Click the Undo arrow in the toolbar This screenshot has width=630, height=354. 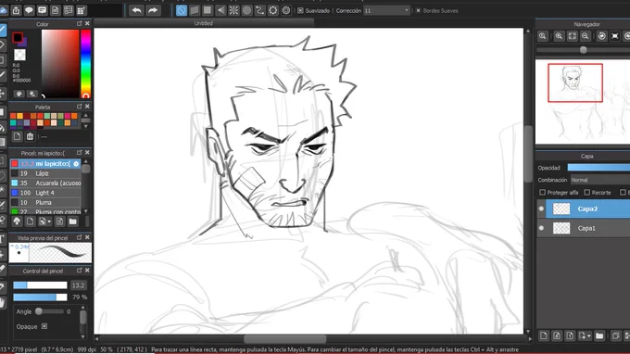coord(136,10)
